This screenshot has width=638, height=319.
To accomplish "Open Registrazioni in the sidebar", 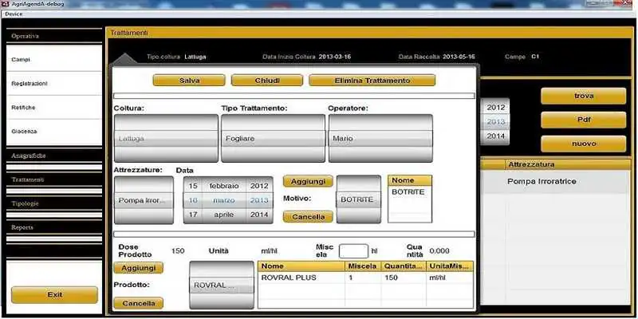I will [54, 84].
